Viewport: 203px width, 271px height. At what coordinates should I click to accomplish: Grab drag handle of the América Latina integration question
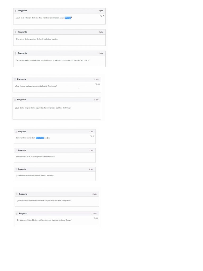[x=16, y=32]
